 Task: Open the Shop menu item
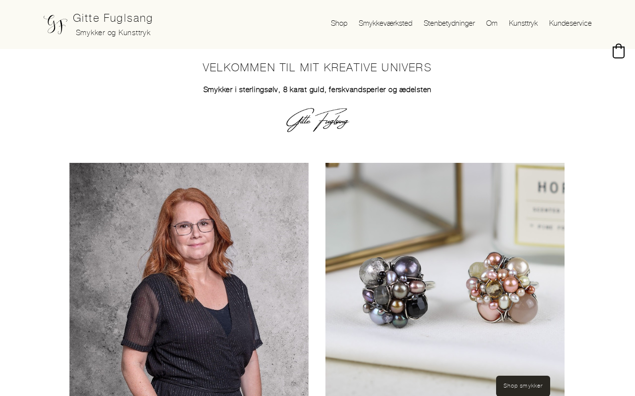[x=339, y=23]
